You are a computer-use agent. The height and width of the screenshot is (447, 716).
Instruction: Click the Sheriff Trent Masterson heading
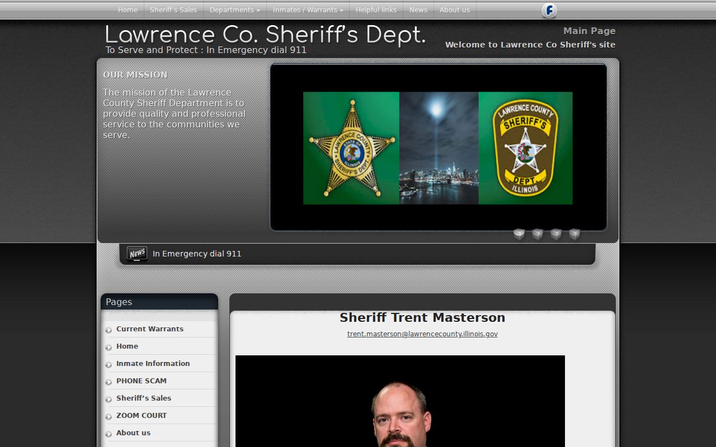pyautogui.click(x=422, y=317)
